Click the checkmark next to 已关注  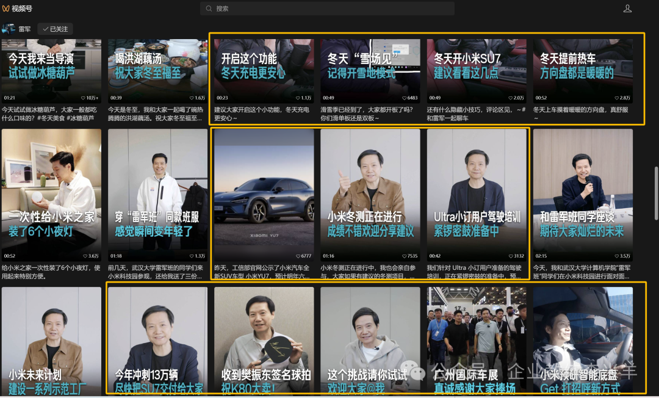(44, 29)
